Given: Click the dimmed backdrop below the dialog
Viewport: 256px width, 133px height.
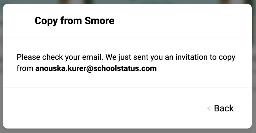Looking at the screenshot, I should pyautogui.click(x=128, y=131).
